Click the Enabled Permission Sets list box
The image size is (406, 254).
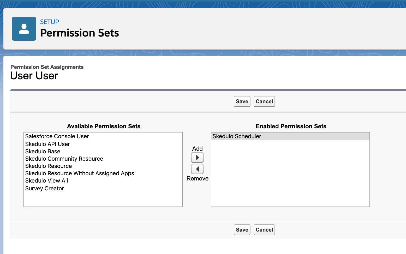290,172
